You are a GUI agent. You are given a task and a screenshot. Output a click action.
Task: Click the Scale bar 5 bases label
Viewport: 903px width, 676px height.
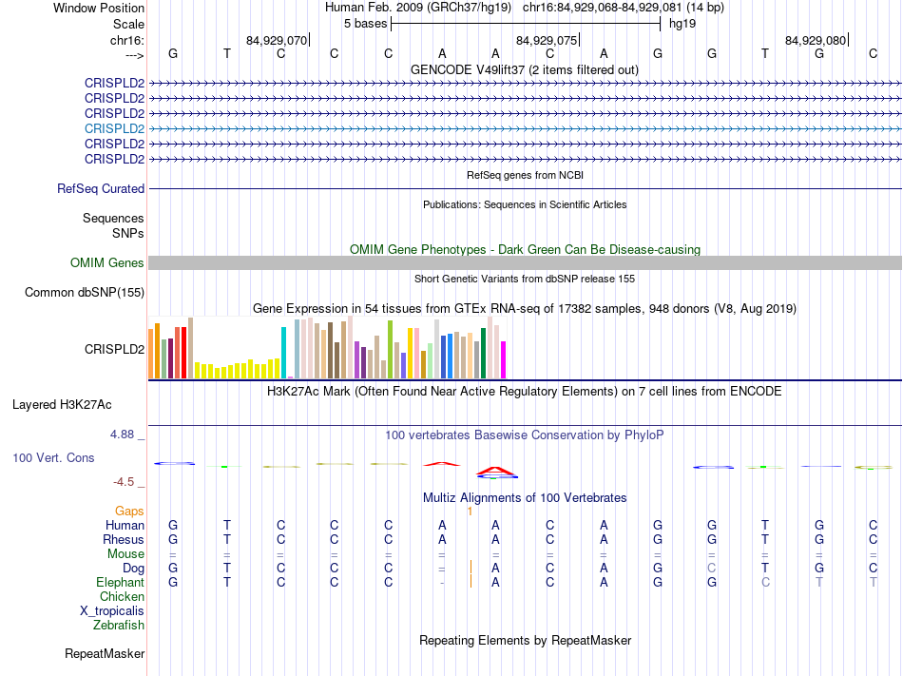[365, 23]
